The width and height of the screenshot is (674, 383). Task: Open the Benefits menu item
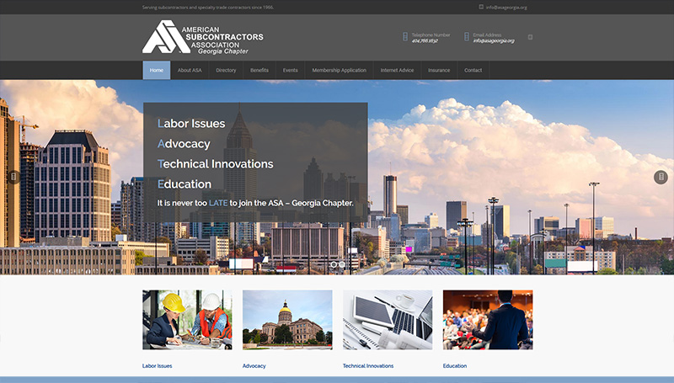click(259, 70)
